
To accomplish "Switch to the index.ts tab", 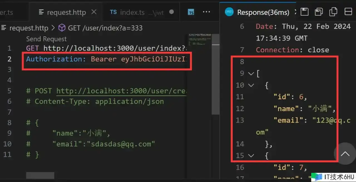I will (x=132, y=12).
